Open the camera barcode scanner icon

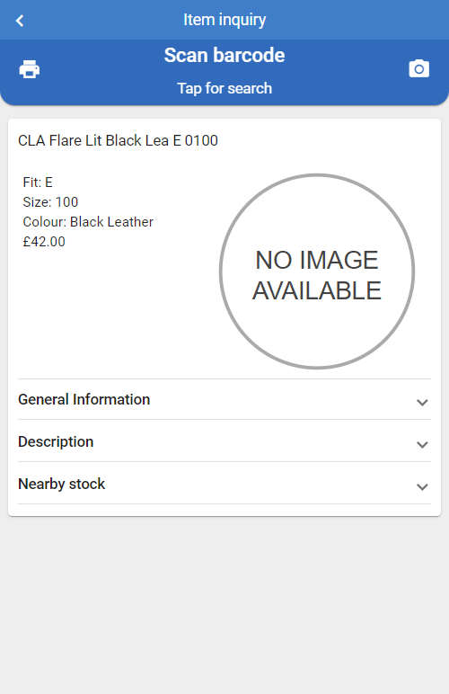[419, 68]
